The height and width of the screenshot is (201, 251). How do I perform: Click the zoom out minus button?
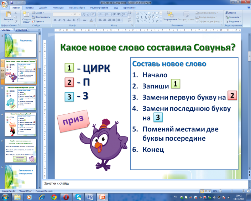(x=221, y=191)
